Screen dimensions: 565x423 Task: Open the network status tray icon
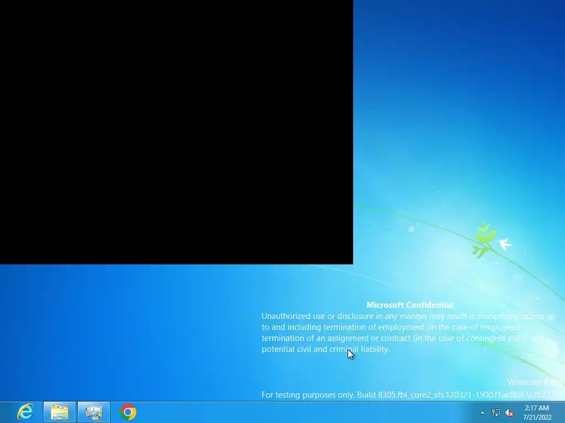(x=496, y=413)
